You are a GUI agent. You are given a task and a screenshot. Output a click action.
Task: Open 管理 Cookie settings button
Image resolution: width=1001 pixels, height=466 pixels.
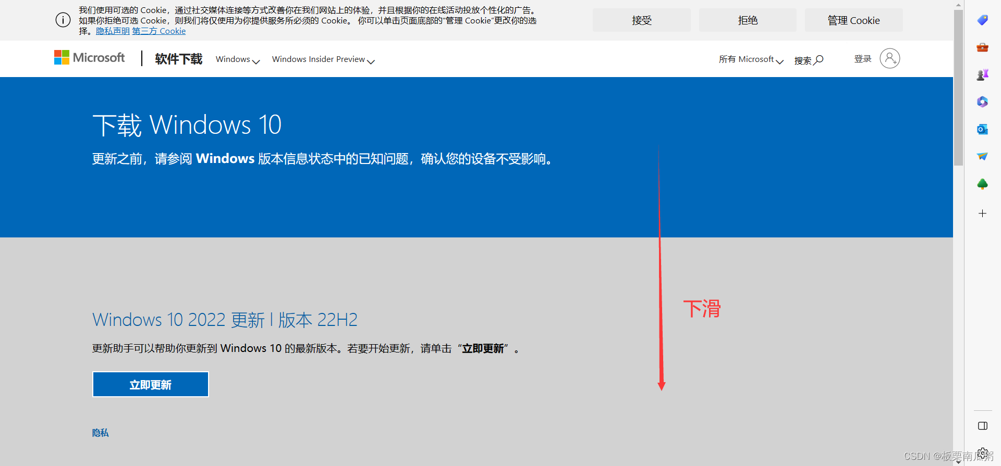coord(853,20)
